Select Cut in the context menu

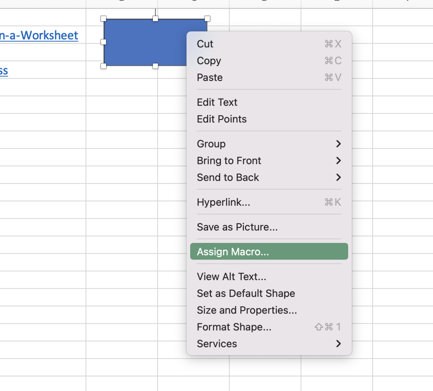point(269,44)
